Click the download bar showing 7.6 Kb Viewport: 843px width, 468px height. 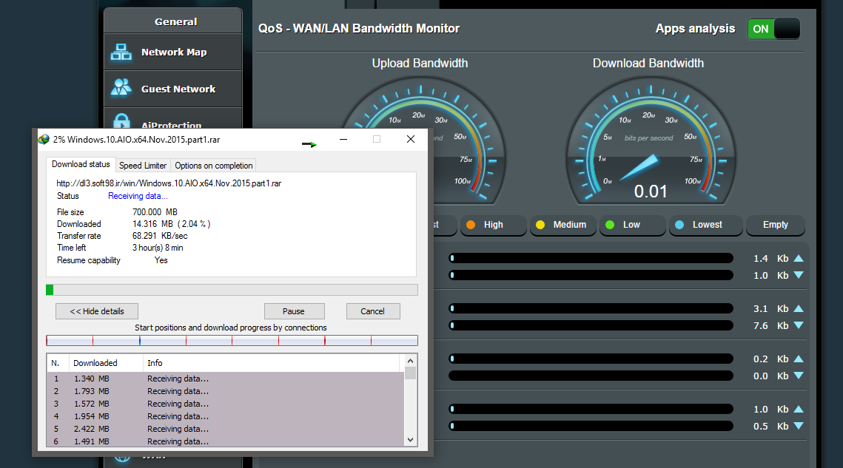(591, 325)
